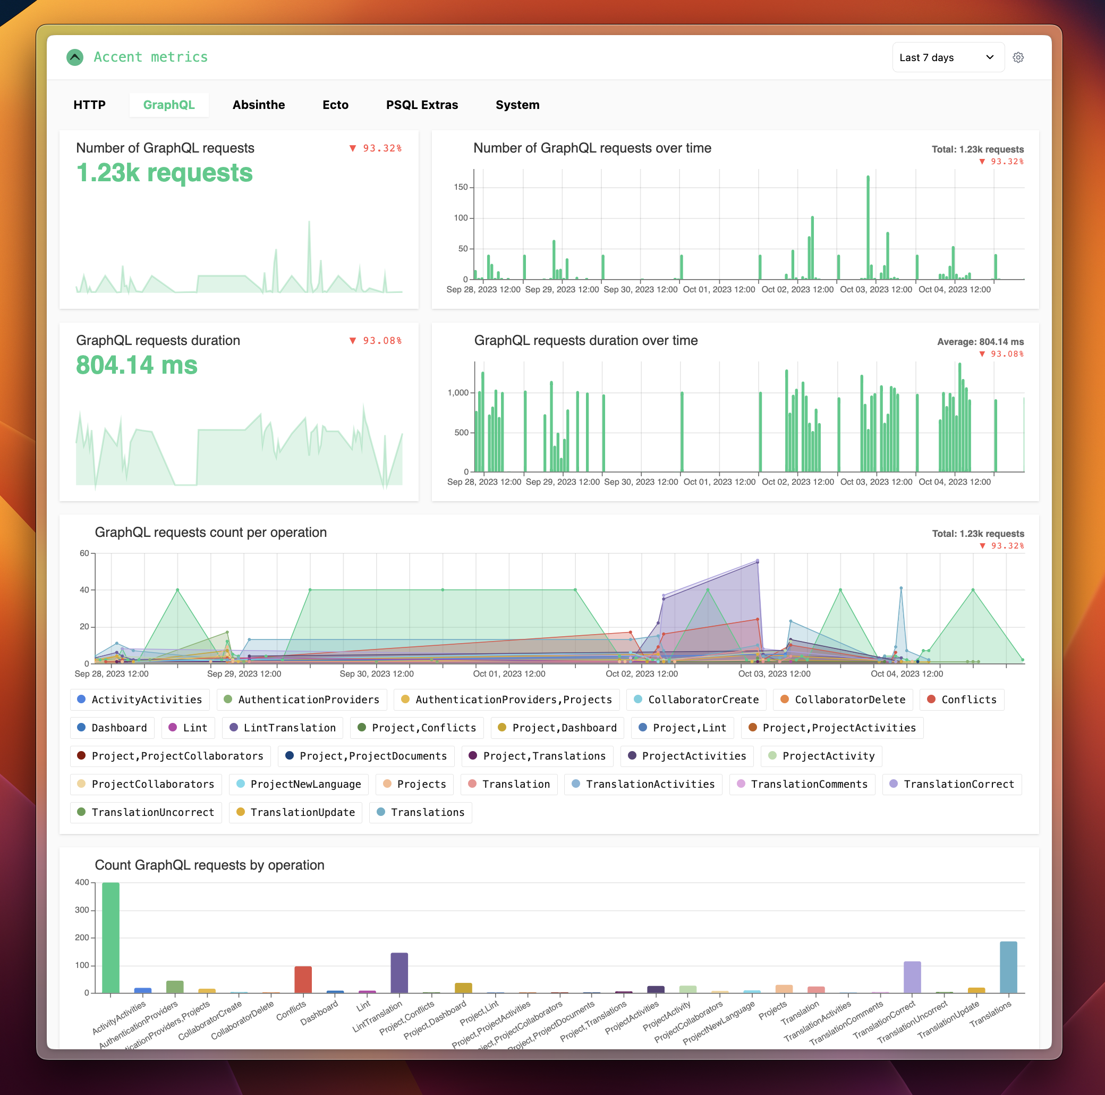Toggle the Translation series in the legend
The width and height of the screenshot is (1105, 1095).
tap(508, 784)
